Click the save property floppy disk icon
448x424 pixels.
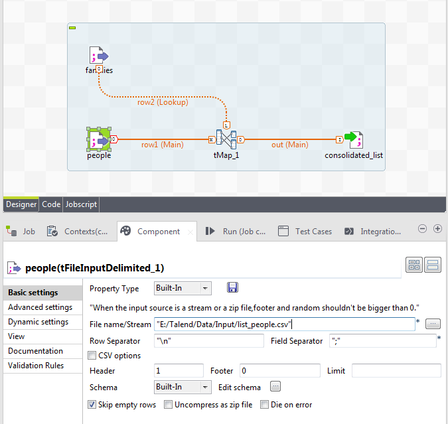[x=232, y=287]
